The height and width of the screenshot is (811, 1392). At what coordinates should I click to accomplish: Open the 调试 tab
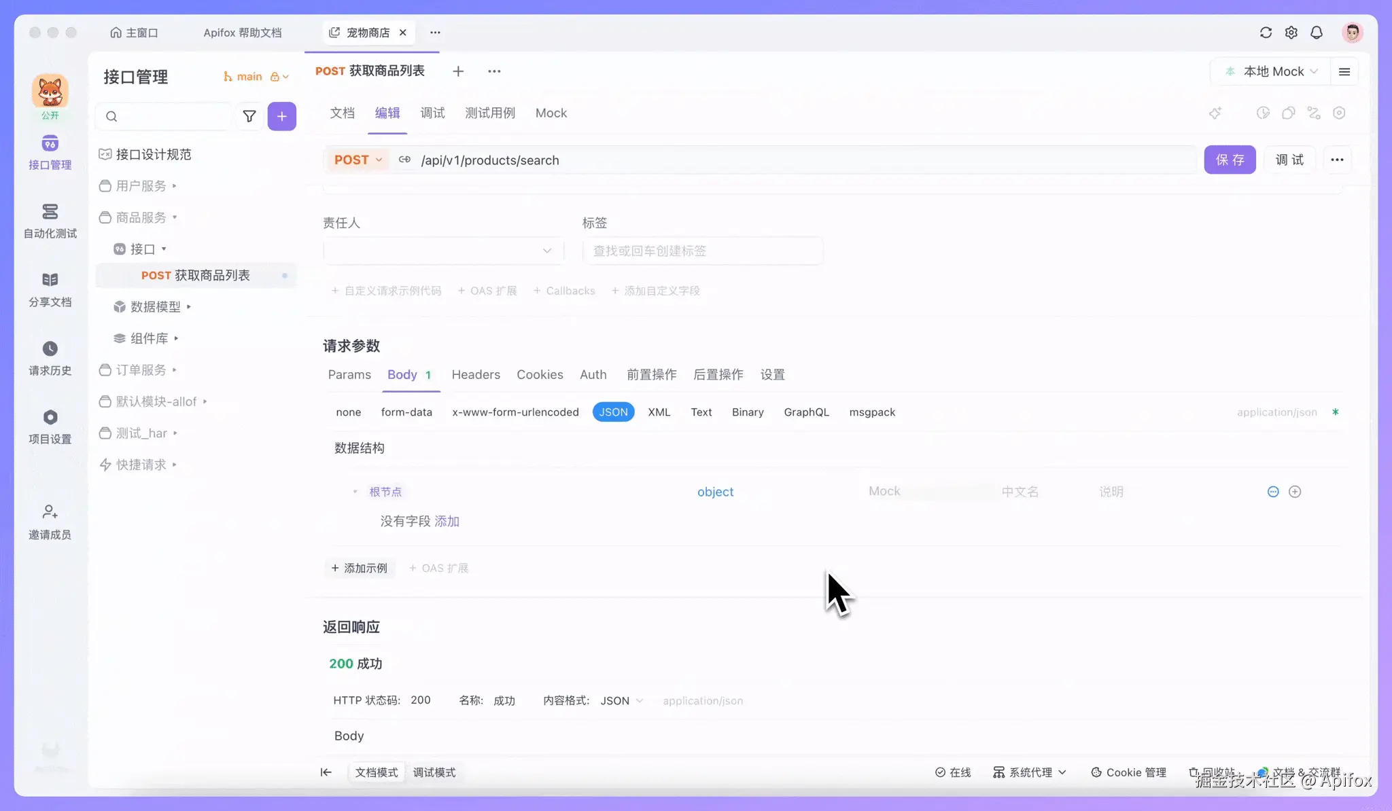pyautogui.click(x=432, y=113)
